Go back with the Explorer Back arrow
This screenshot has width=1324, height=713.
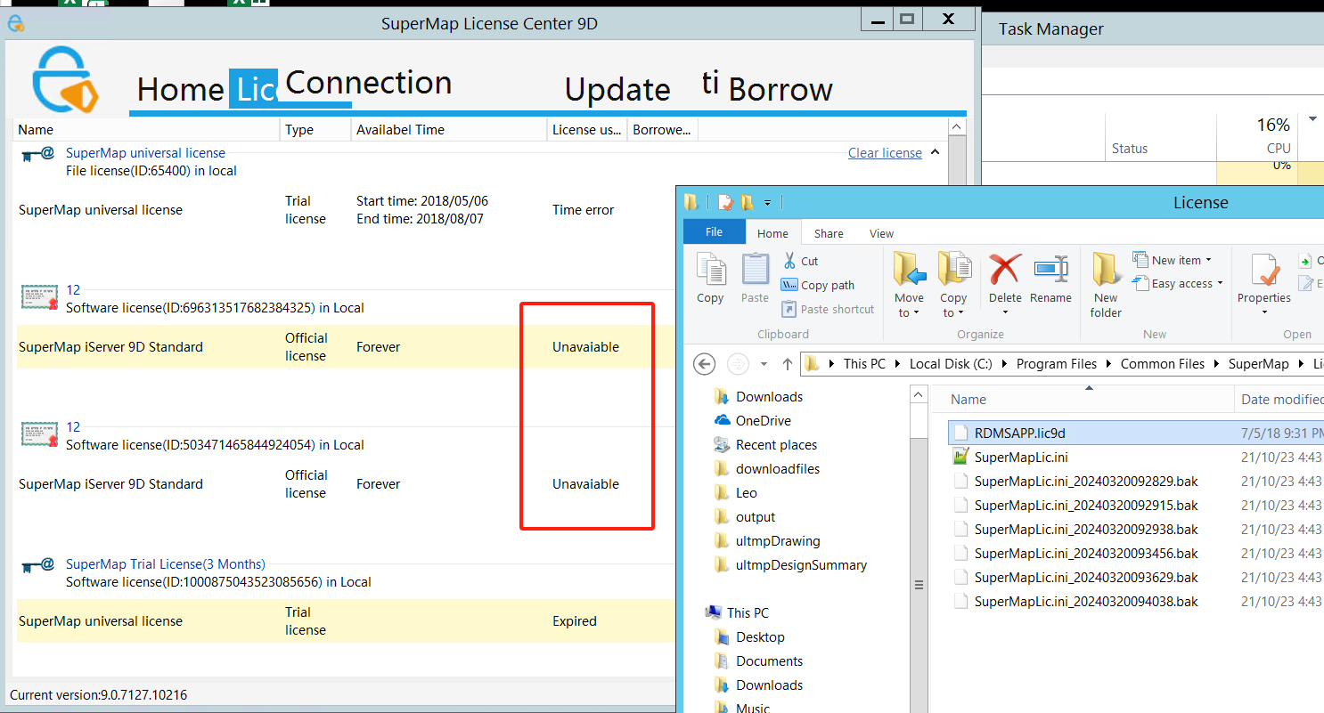coord(704,364)
